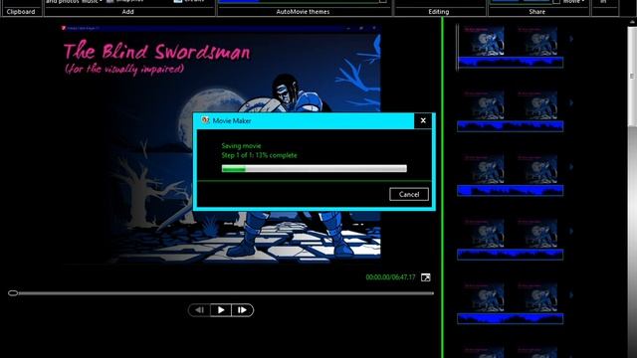Play the movie preview

point(221,310)
